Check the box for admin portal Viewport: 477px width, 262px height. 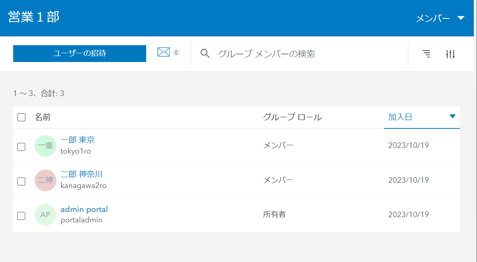pos(21,216)
